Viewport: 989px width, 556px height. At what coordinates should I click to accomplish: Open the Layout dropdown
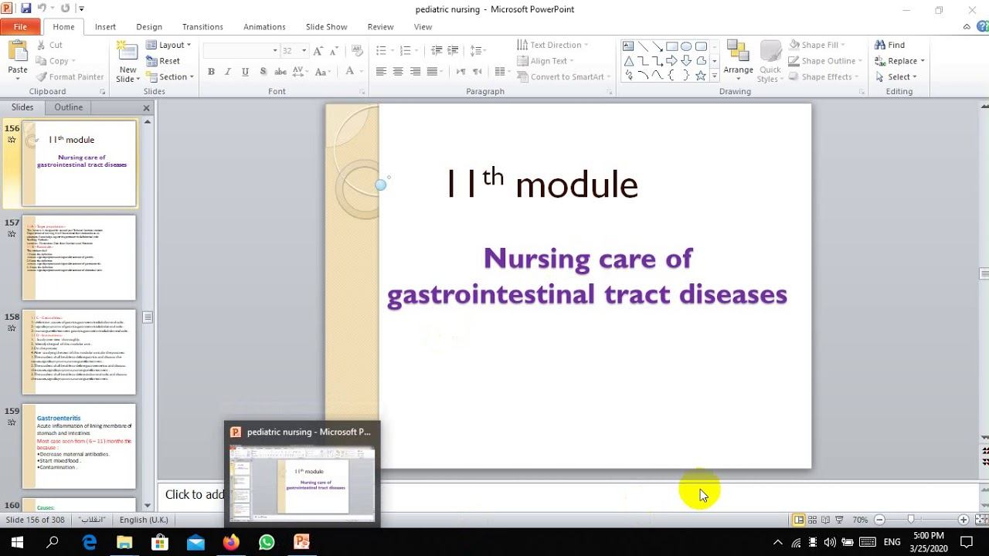pyautogui.click(x=168, y=45)
